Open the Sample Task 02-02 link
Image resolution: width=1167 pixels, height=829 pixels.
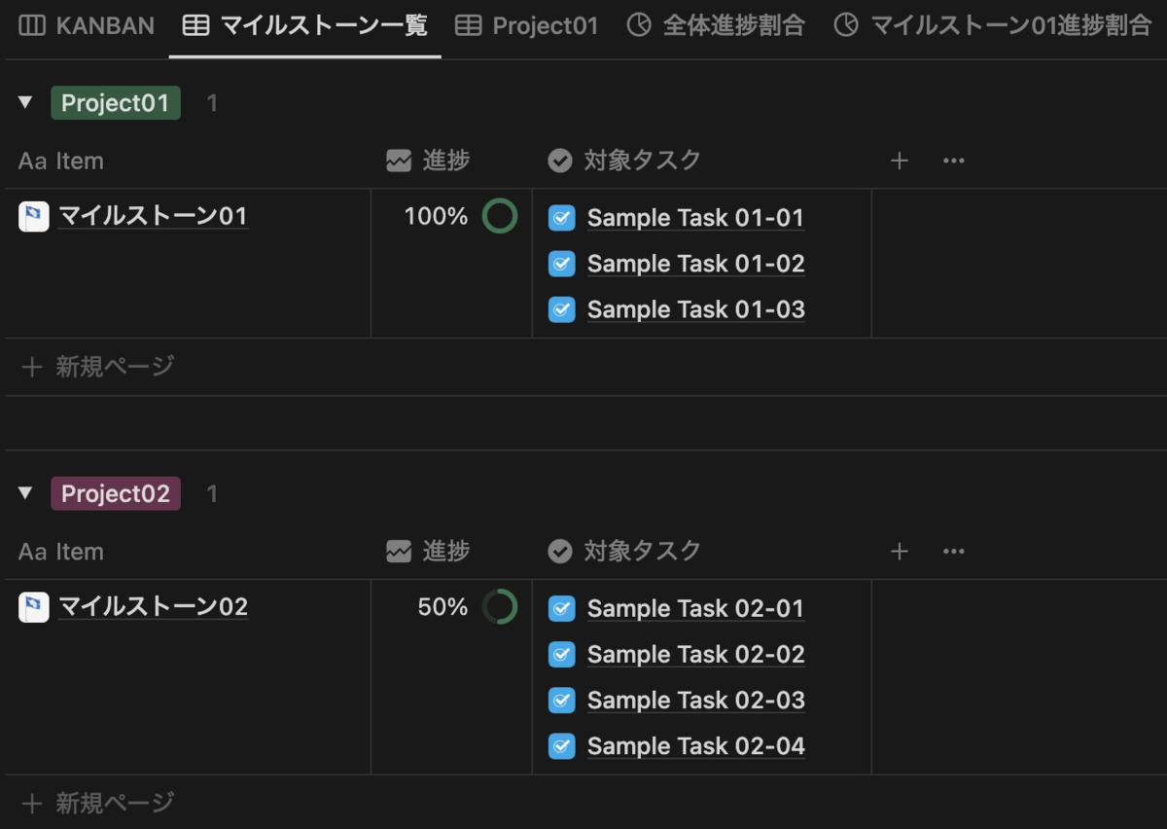pyautogui.click(x=695, y=654)
